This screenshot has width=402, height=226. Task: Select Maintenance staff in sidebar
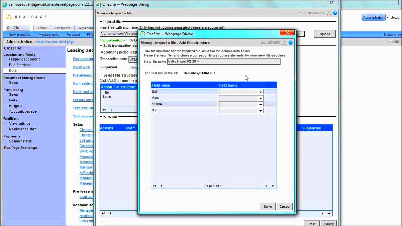[x=23, y=129]
